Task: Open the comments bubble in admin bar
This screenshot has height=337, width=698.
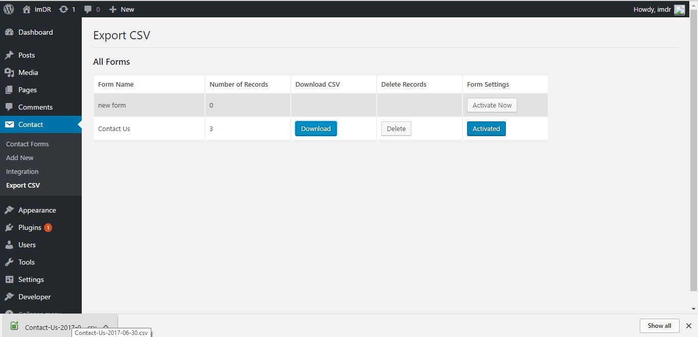Action: pyautogui.click(x=88, y=9)
